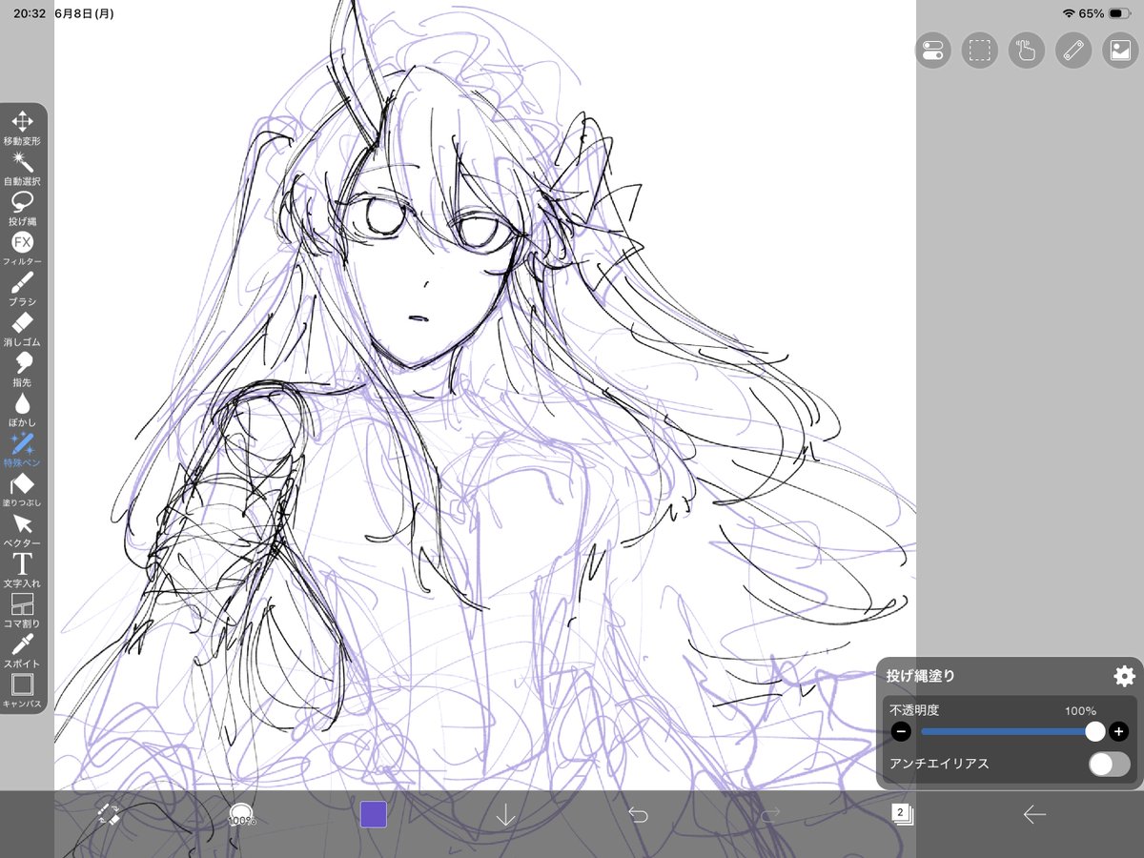Switch brush and eraser with swap icon
The height and width of the screenshot is (858, 1144).
pos(109,814)
